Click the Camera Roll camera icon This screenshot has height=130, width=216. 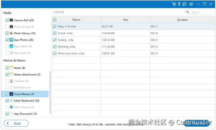tap(11, 20)
